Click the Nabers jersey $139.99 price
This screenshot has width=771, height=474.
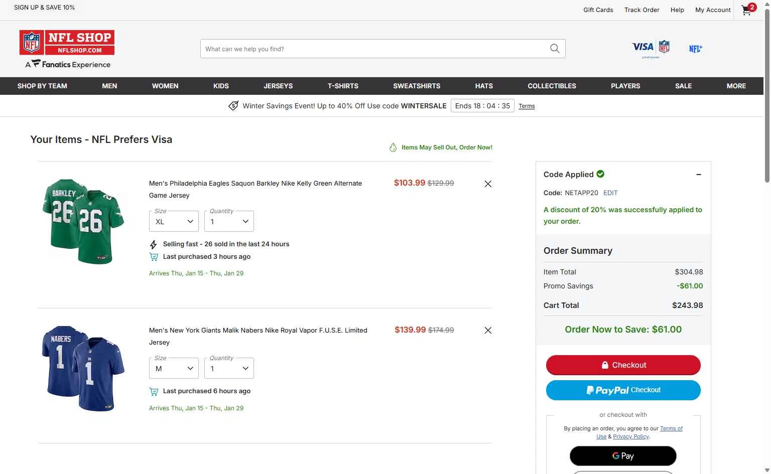pyautogui.click(x=410, y=330)
